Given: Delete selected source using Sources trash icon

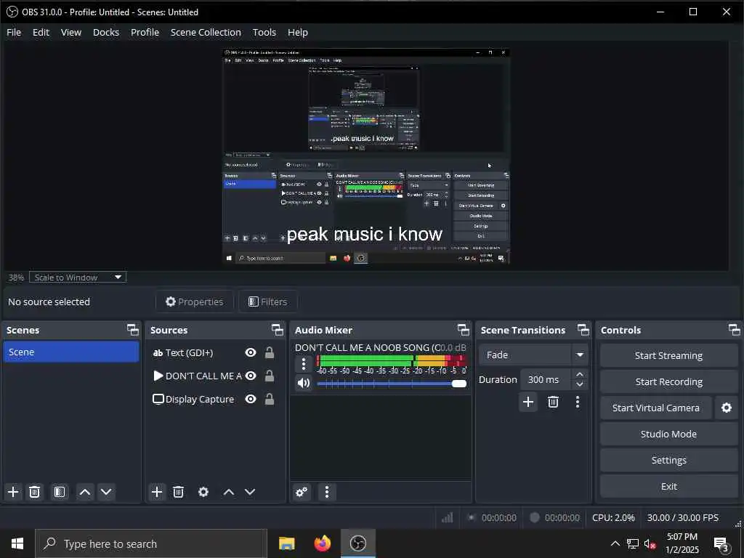Looking at the screenshot, I should click(x=179, y=492).
